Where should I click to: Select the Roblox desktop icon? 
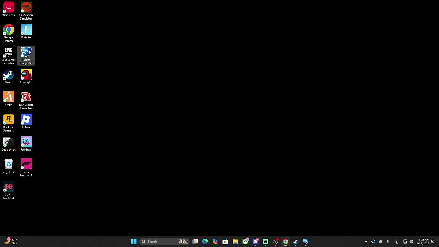26,121
